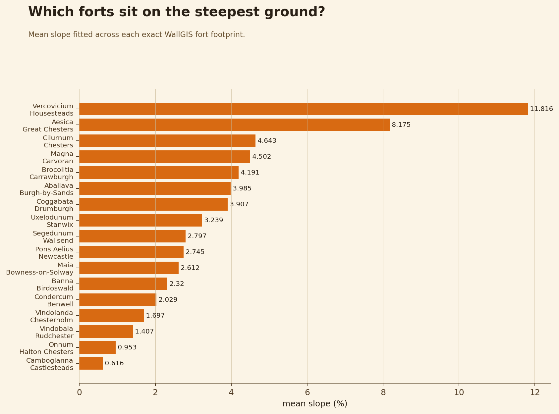Select the Banna Birdoswald bar
559x414 pixels.
[123, 284]
